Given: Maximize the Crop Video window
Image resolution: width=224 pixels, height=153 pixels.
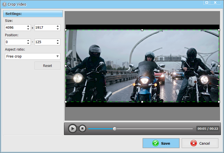Looking at the screenshot, I should point(207,2).
